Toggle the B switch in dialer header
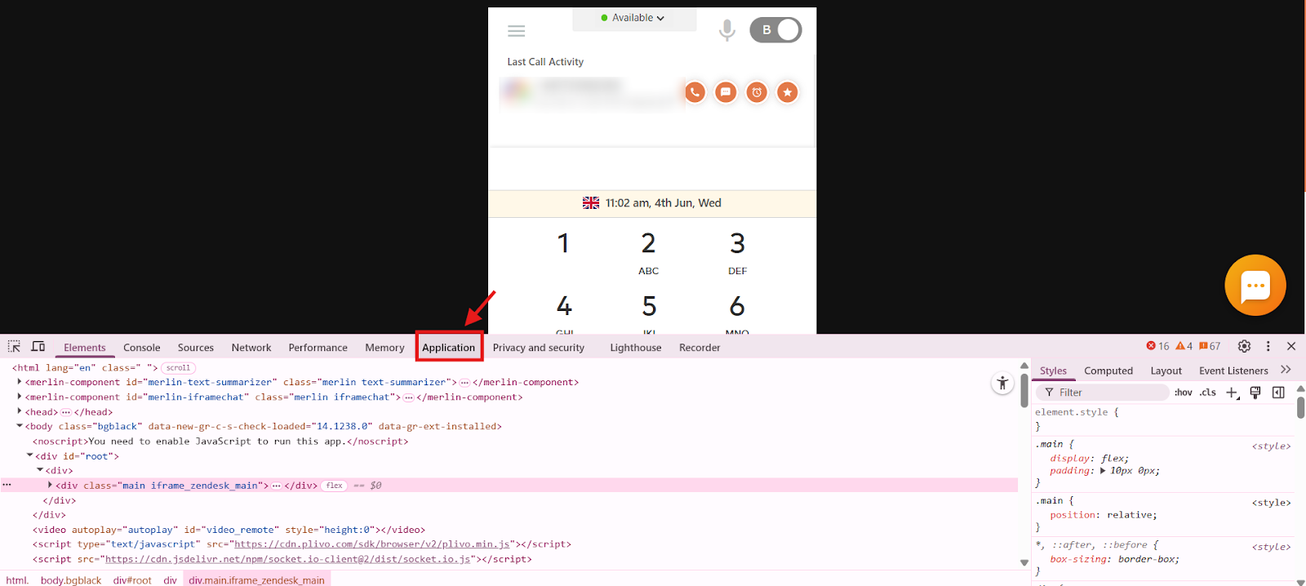The height and width of the screenshot is (586, 1306). [775, 30]
